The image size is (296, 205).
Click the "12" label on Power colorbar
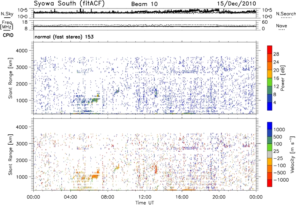click(276, 87)
